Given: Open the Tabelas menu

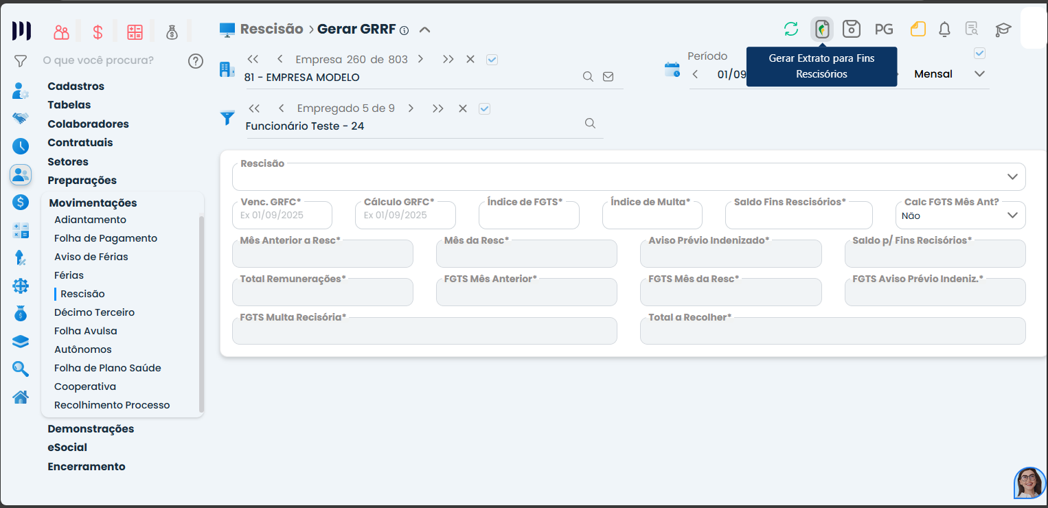Looking at the screenshot, I should pyautogui.click(x=69, y=105).
